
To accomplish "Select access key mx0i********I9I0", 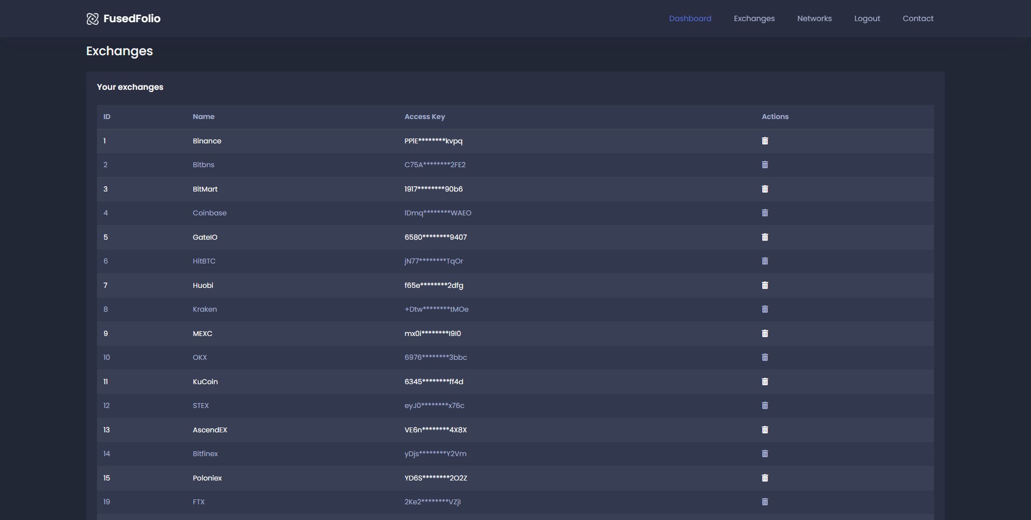I will point(433,334).
